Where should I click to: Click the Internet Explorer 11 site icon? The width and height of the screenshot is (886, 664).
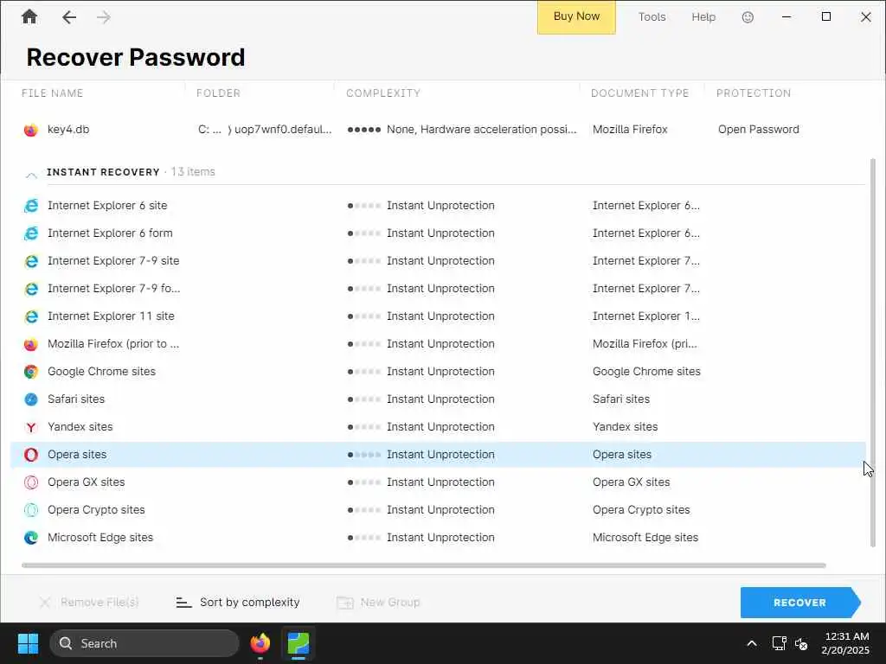[x=31, y=316]
